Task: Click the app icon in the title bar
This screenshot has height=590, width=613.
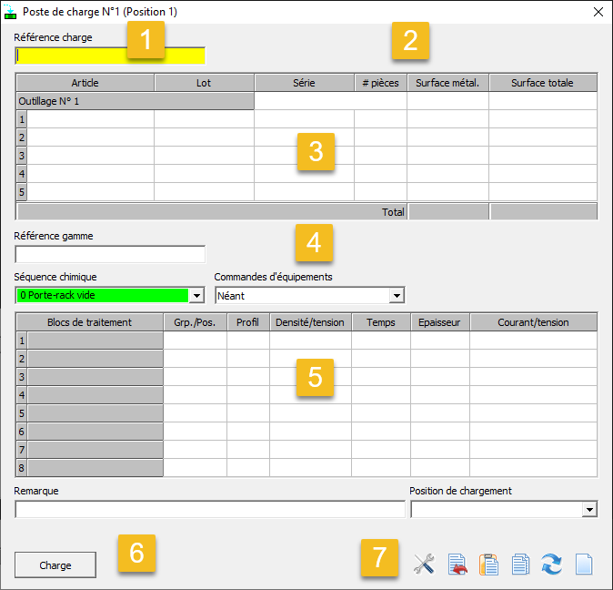Action: (11, 13)
